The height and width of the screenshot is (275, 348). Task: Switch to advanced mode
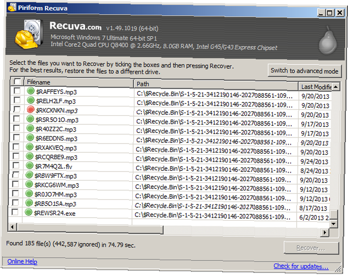coord(304,71)
